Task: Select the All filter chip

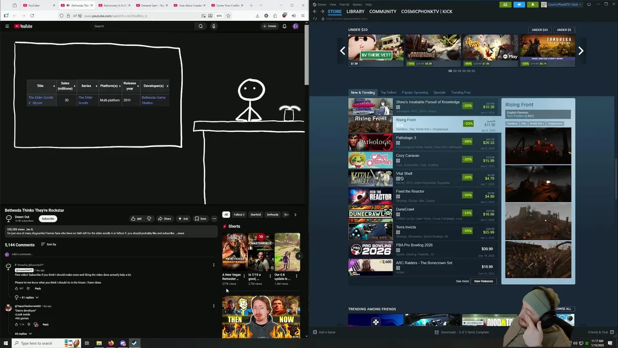Action: click(226, 215)
